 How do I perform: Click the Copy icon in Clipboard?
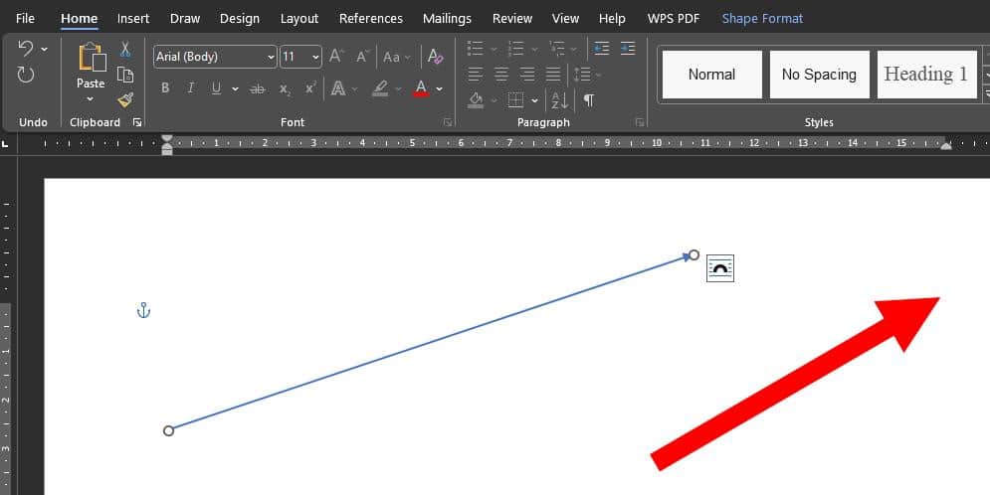point(125,75)
